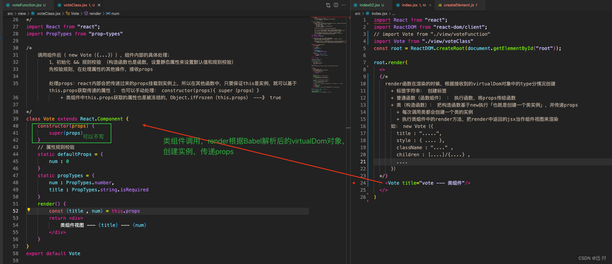Click the JS icon on createElement.js tab
612x264 pixels.
click(x=440, y=5)
